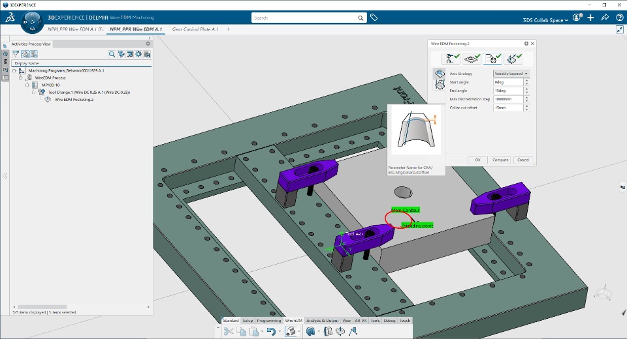The image size is (627, 339).
Task: Open the Paste options dropdown arrow
Action: point(262,331)
